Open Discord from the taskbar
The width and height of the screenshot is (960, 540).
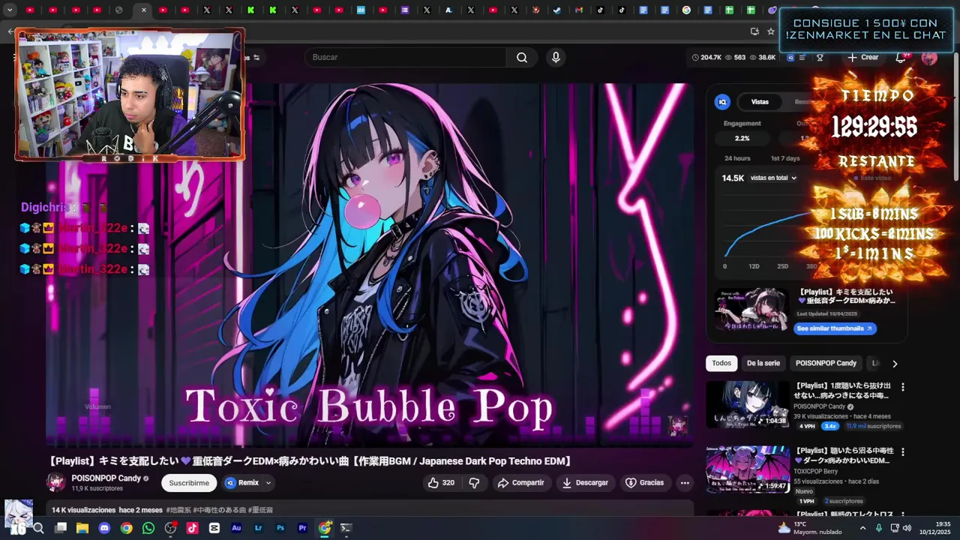tap(104, 528)
